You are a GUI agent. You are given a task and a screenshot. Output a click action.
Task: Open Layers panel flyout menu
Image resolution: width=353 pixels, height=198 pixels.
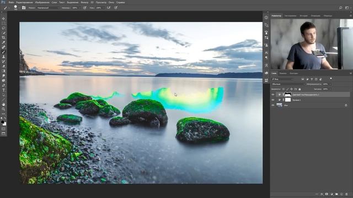coord(351,73)
